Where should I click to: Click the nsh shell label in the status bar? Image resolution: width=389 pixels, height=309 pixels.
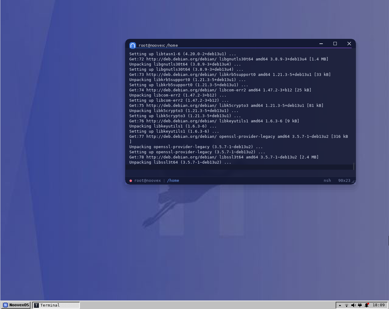[327, 181]
